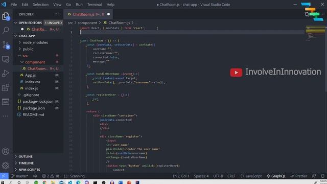Screen dimensions: 327x184
Task: Click the Ln 2, Col 1 cursor position
Action: pyautogui.click(x=181, y=176)
